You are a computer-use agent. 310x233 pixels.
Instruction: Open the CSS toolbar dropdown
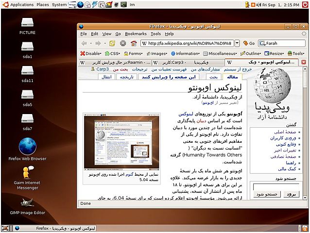coord(113,53)
